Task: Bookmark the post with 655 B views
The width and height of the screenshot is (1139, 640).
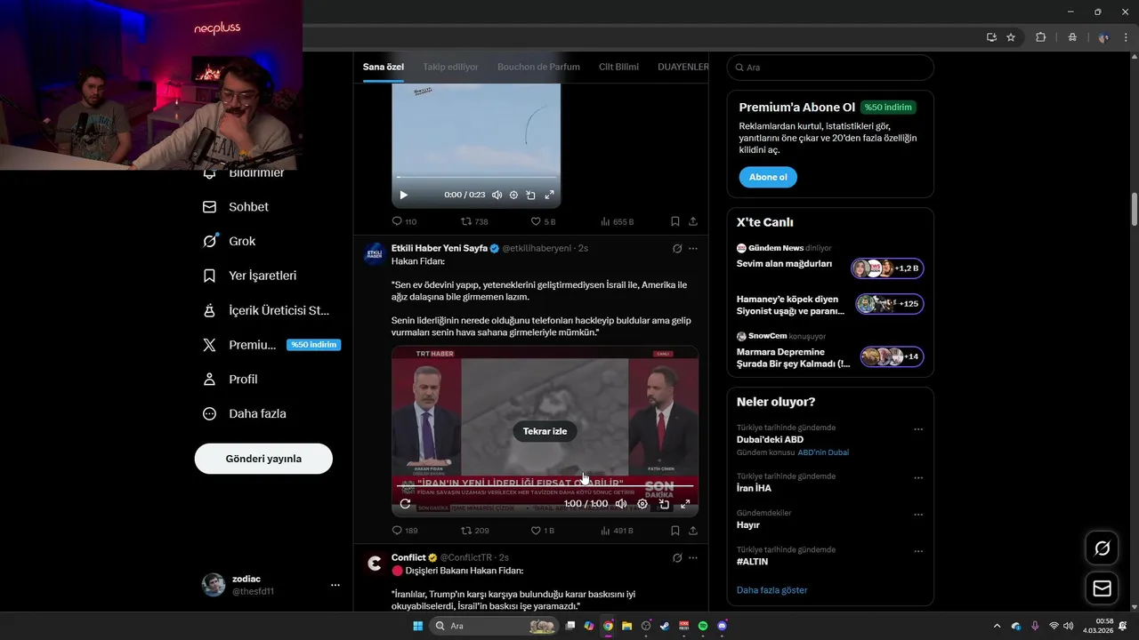Action: coord(675,221)
